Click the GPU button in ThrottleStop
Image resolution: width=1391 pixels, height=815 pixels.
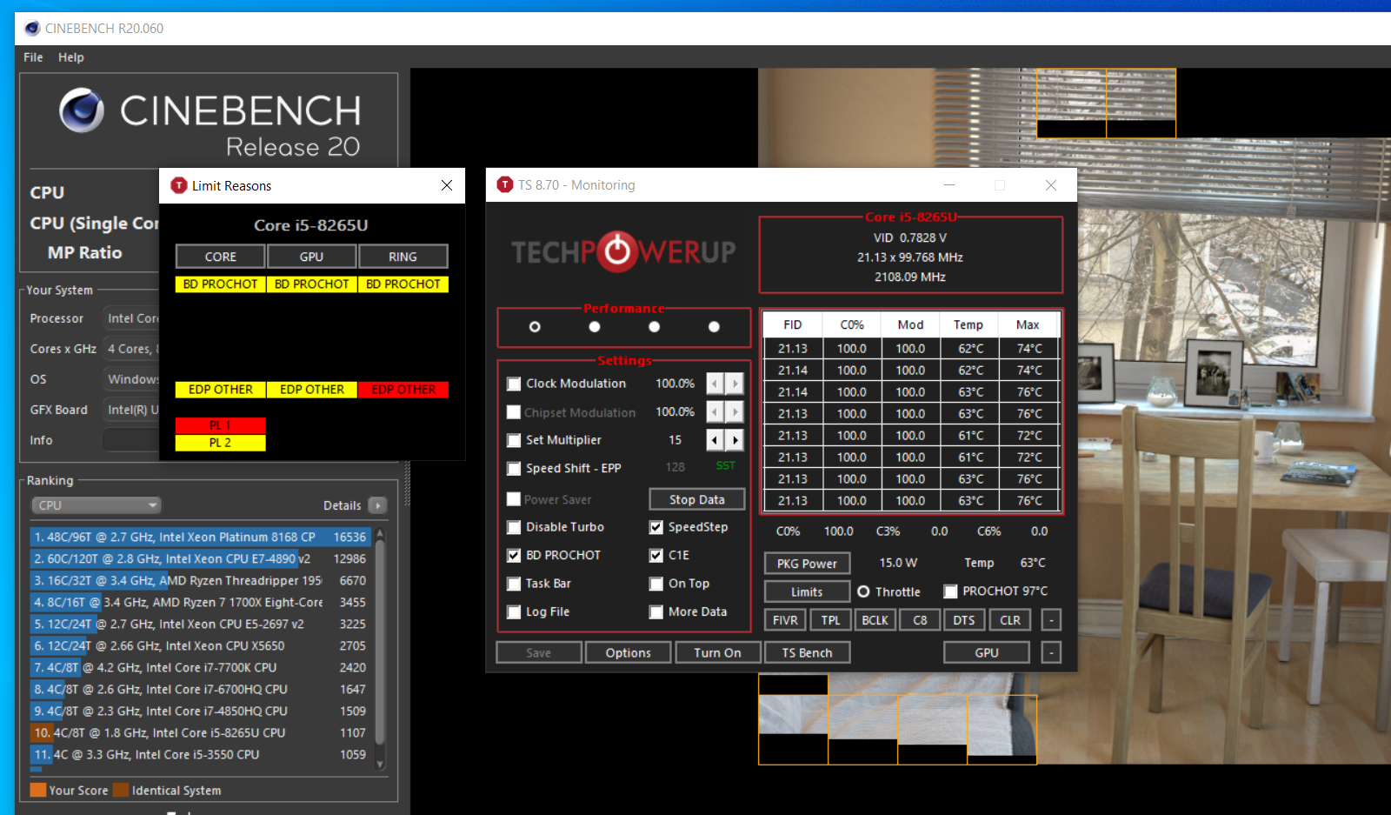[x=987, y=652]
